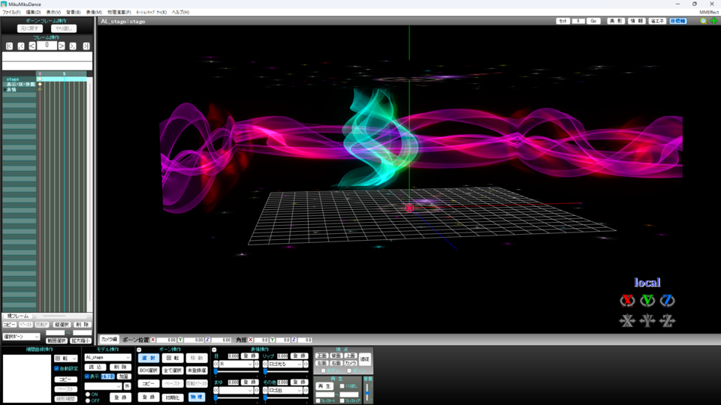Click the green Y-axis rotation icon
Image resolution: width=721 pixels, height=405 pixels.
click(647, 301)
